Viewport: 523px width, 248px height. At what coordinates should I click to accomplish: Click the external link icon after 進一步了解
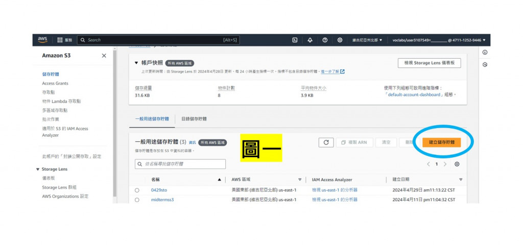(342, 71)
